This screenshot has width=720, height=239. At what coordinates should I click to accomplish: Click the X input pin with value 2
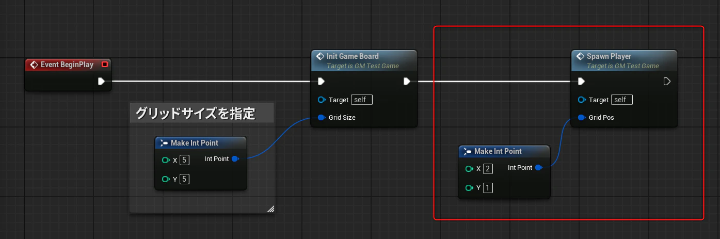click(x=469, y=168)
